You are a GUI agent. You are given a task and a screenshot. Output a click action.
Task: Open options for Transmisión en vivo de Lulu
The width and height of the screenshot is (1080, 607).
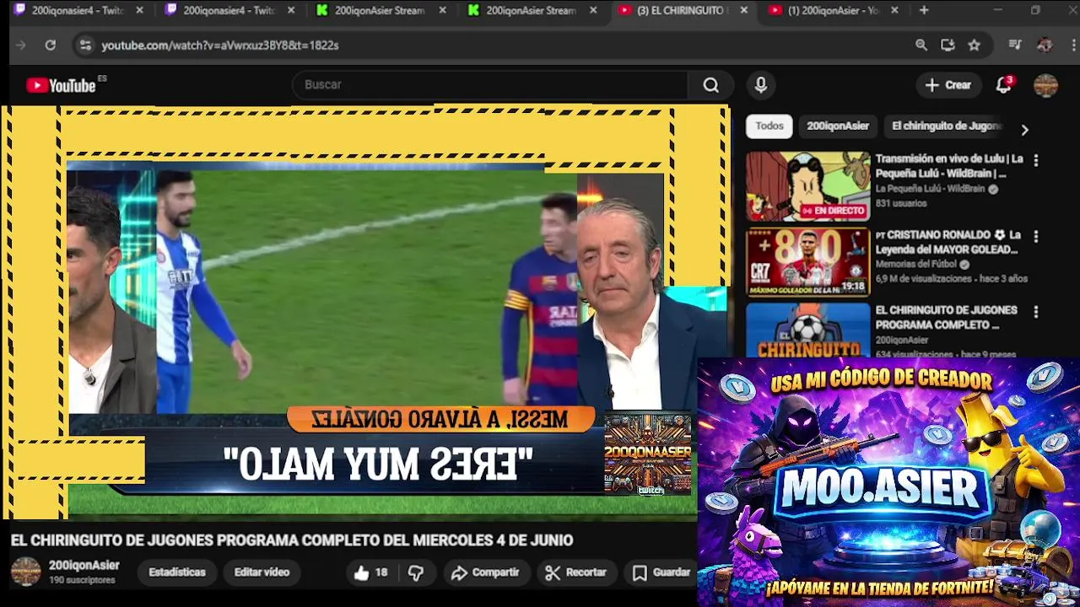pos(1036,160)
